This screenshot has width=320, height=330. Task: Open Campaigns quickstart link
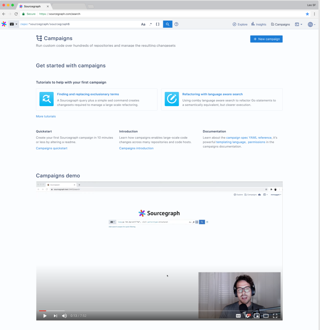point(51,148)
